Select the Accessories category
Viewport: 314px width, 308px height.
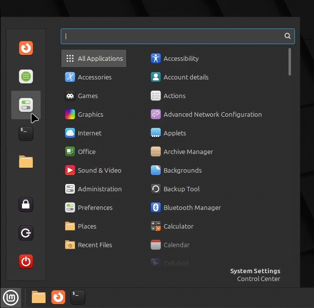coord(94,77)
